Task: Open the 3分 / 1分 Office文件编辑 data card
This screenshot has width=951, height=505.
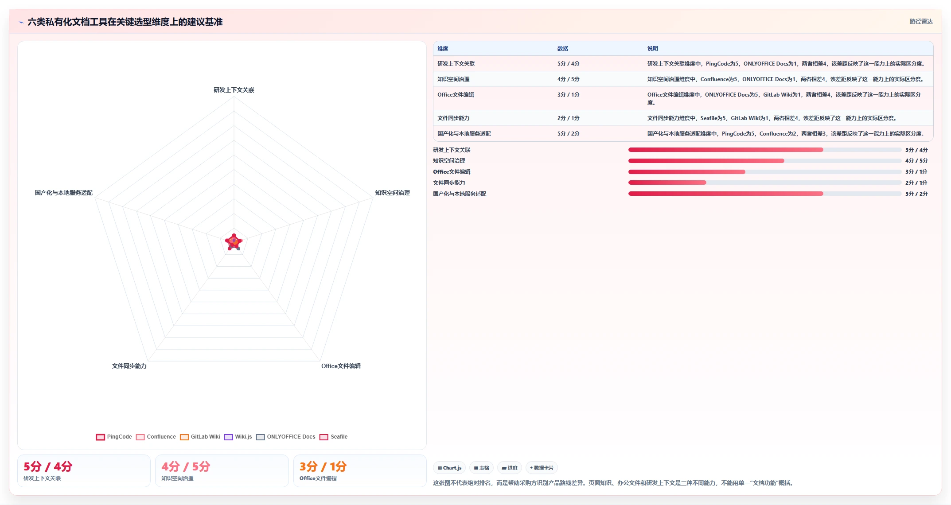Action: [x=360, y=471]
